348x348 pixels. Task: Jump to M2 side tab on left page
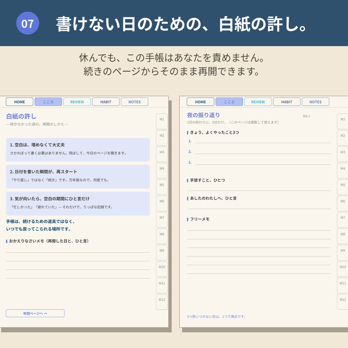[162, 138]
